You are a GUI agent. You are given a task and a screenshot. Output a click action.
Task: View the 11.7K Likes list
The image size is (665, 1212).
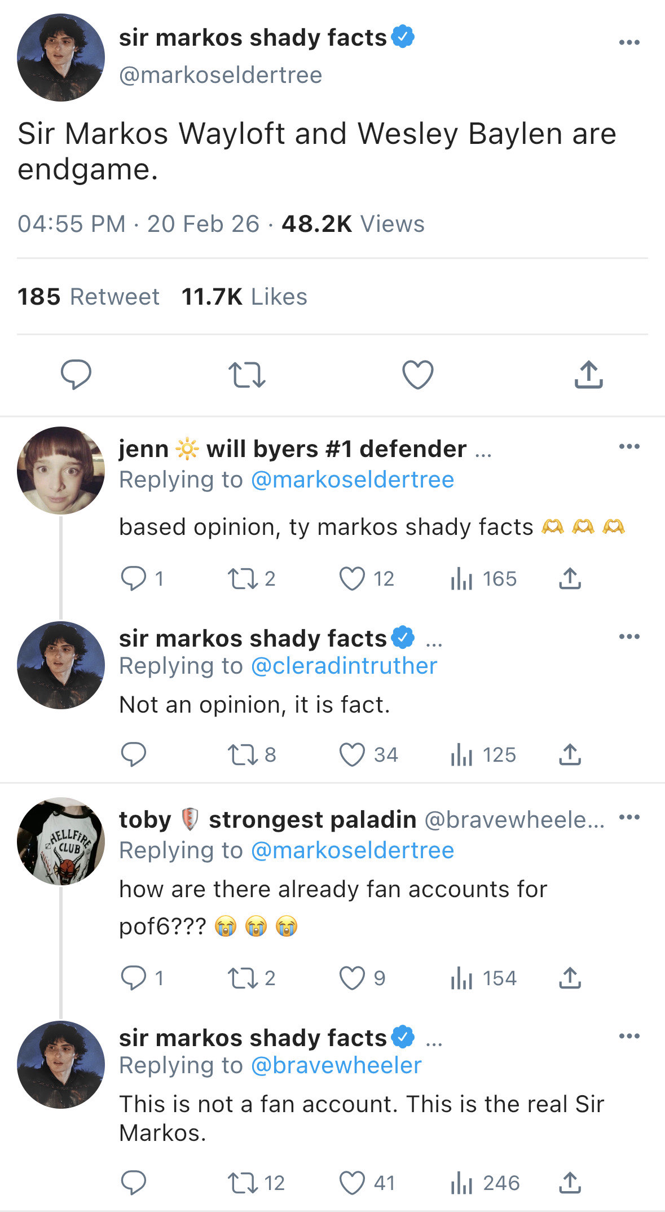244,297
